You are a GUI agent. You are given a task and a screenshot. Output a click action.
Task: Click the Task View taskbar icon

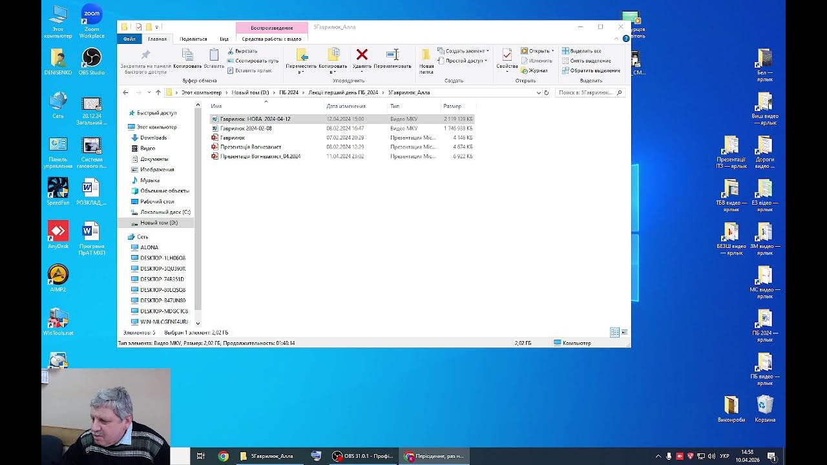tap(200, 456)
